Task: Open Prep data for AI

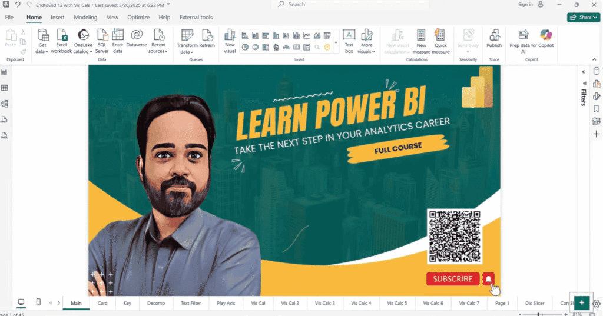Action: [x=523, y=42]
